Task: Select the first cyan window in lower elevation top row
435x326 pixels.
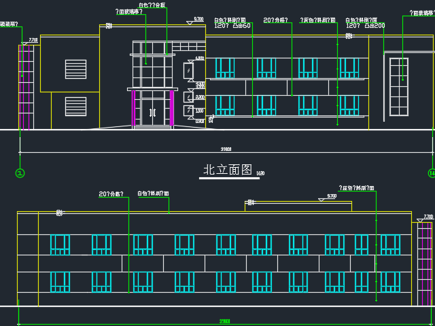Action: [60, 244]
